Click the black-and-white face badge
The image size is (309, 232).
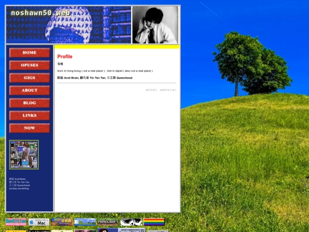pyautogui.click(x=131, y=222)
